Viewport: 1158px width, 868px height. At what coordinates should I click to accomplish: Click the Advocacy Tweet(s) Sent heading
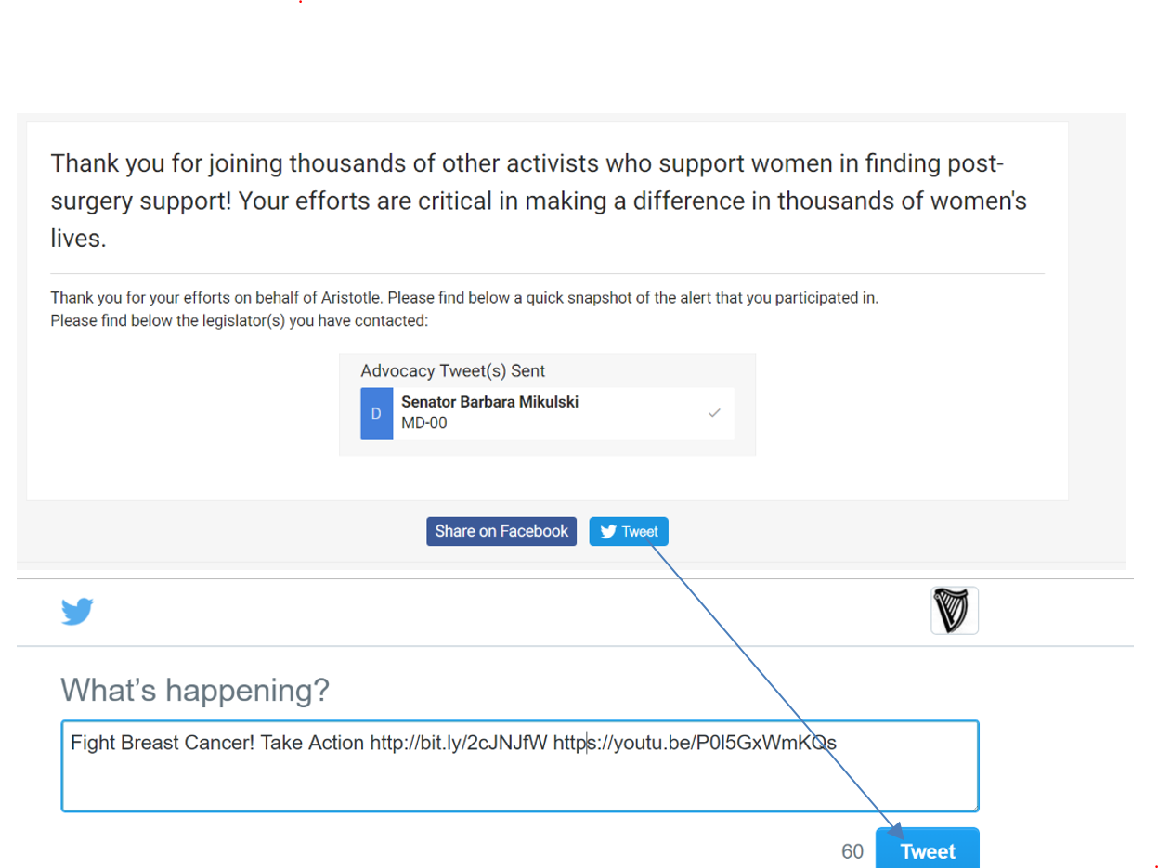[452, 370]
